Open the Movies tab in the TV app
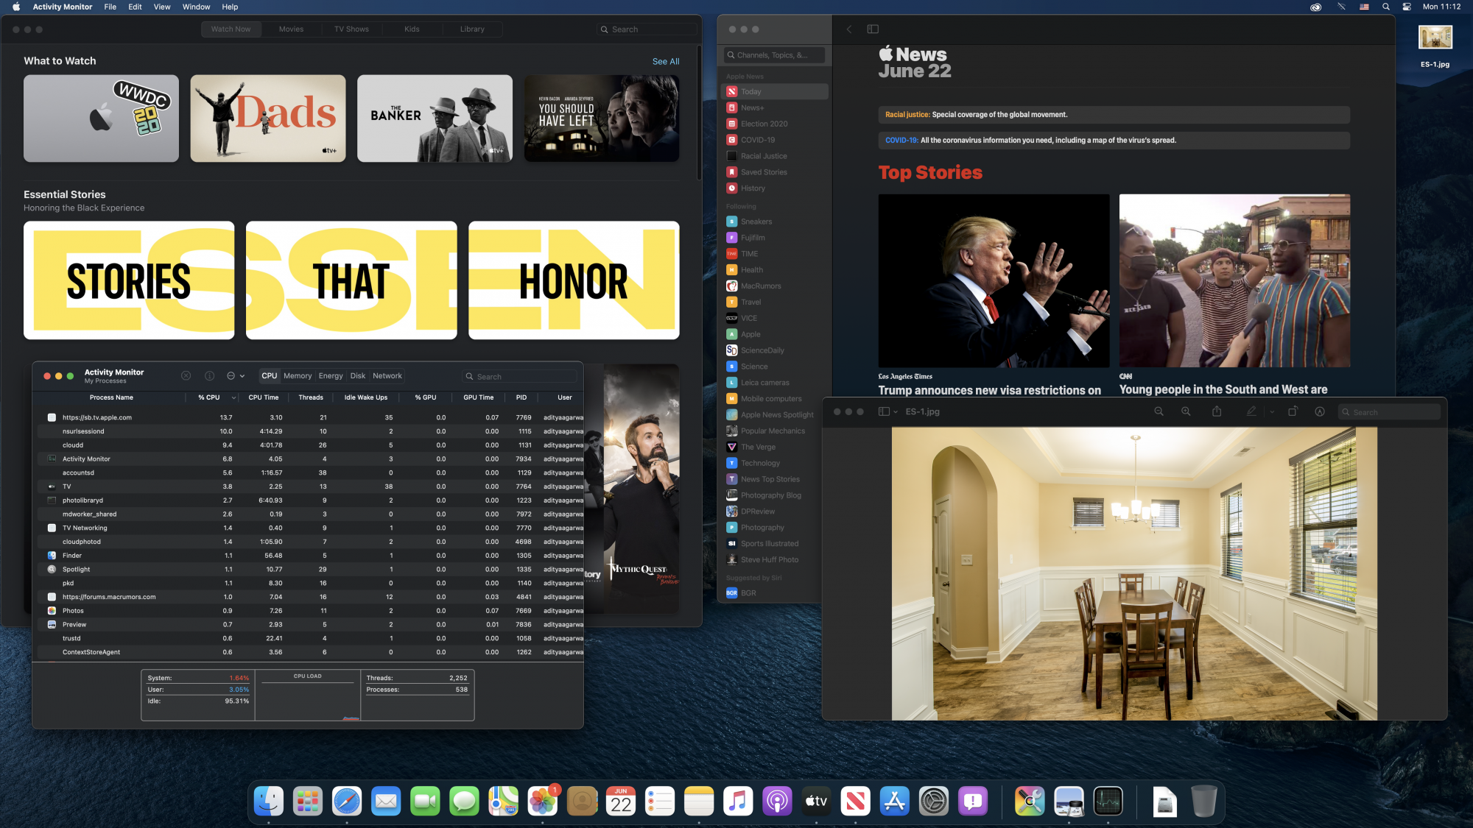Viewport: 1473px width, 828px height. [x=291, y=29]
